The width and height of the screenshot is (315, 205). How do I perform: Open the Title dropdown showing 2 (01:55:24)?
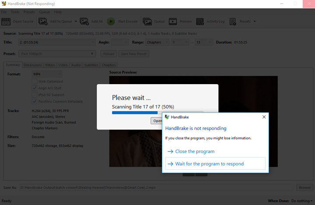(56, 42)
